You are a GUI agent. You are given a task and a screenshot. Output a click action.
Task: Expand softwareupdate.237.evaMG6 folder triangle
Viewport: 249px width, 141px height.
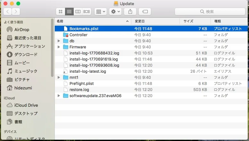59,96
